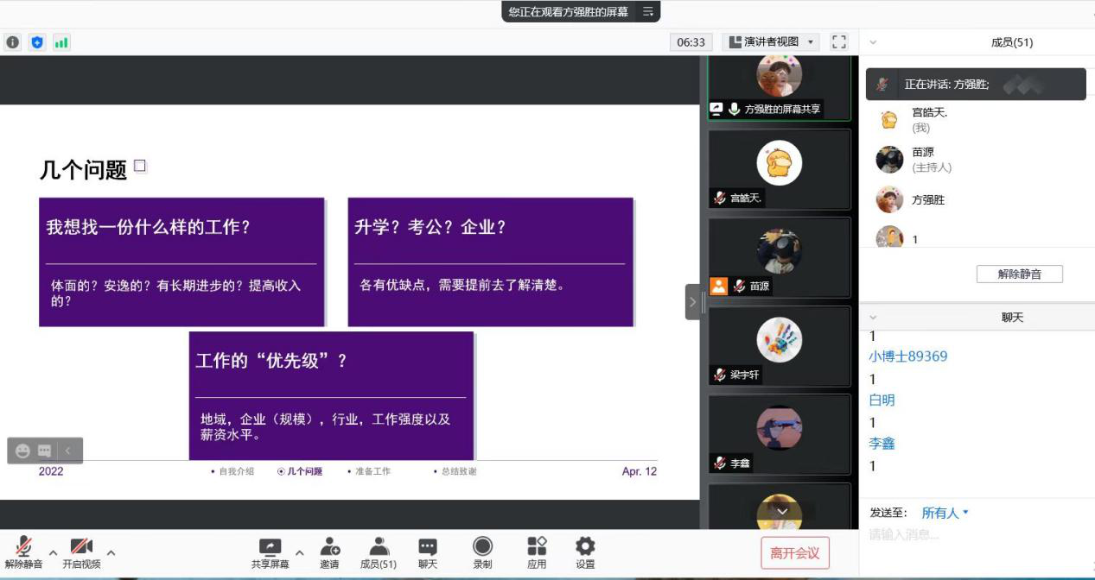Open the Apps (应用) panel
Image resolution: width=1095 pixels, height=580 pixels.
coord(537,552)
